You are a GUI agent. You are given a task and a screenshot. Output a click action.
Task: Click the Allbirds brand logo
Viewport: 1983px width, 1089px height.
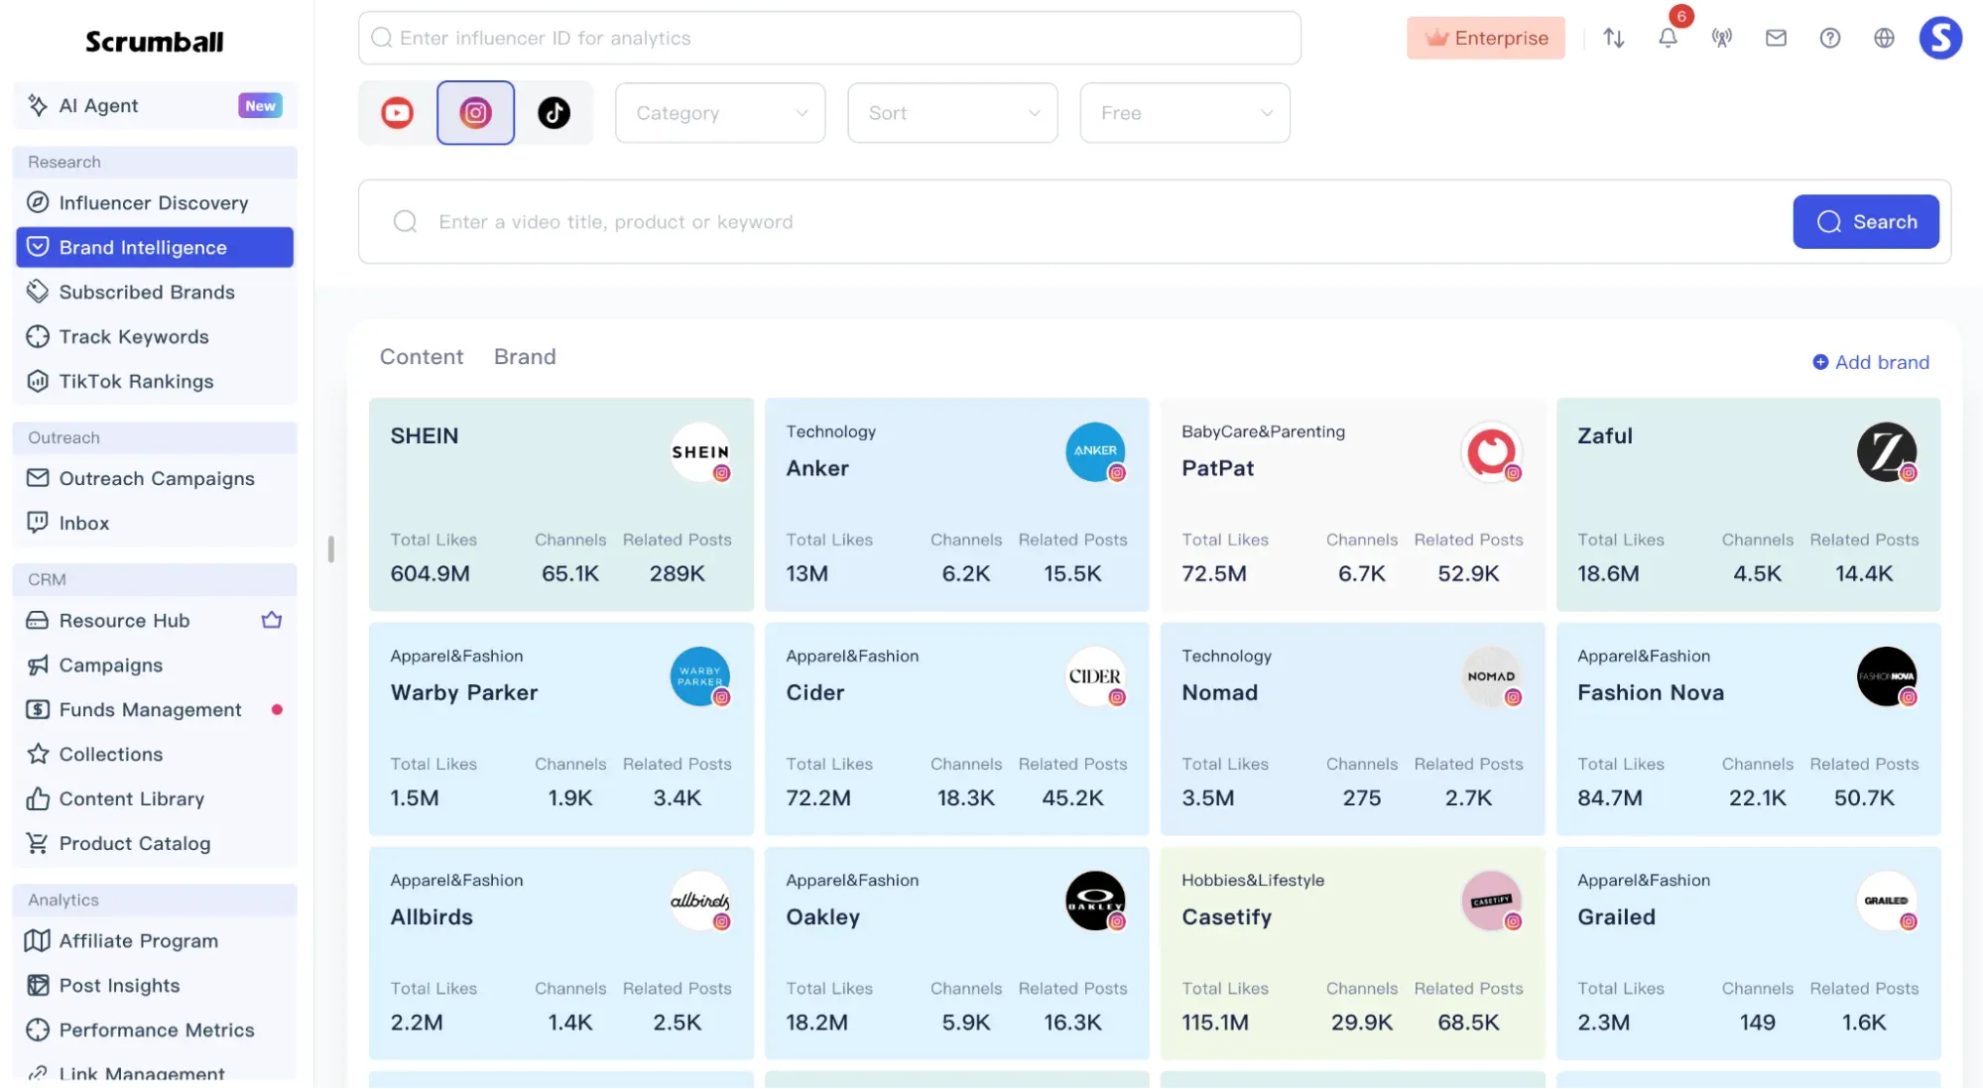pos(700,901)
